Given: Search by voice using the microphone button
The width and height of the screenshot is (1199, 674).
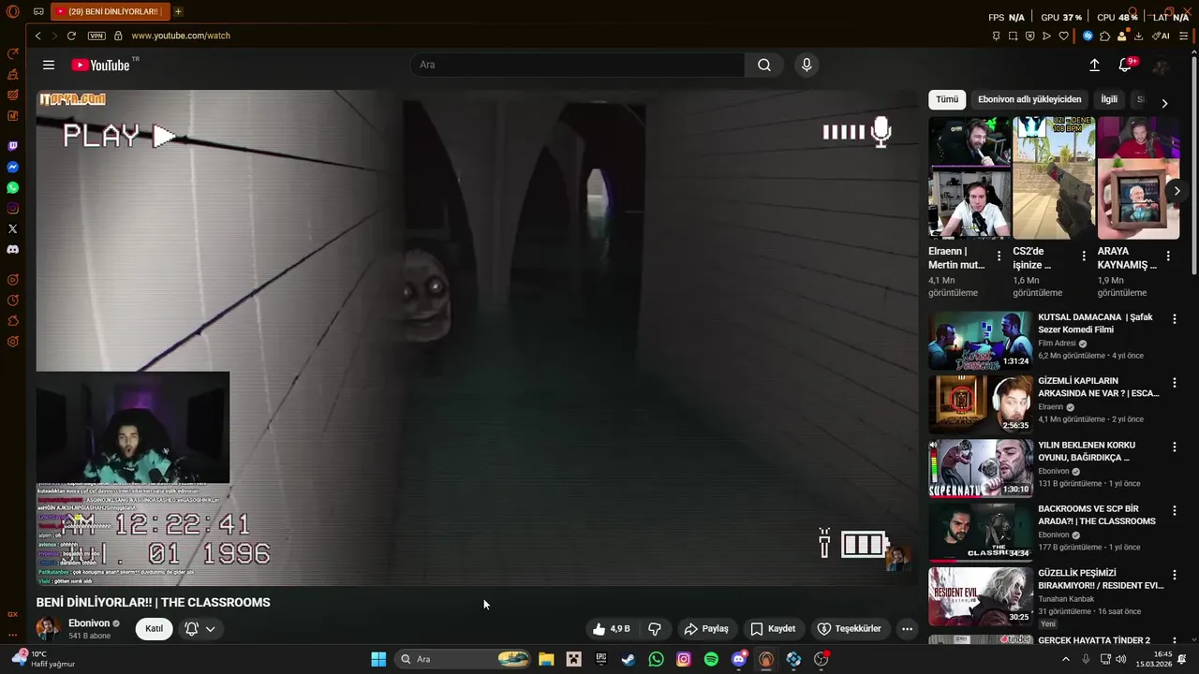Looking at the screenshot, I should pyautogui.click(x=807, y=65).
